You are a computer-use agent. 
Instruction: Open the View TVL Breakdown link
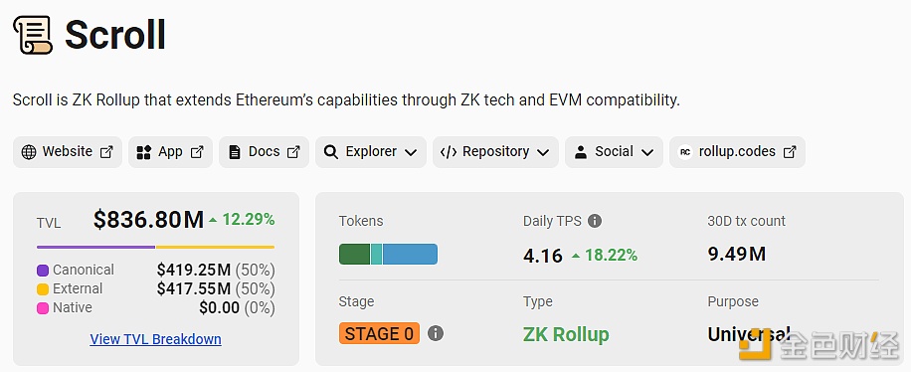point(156,339)
